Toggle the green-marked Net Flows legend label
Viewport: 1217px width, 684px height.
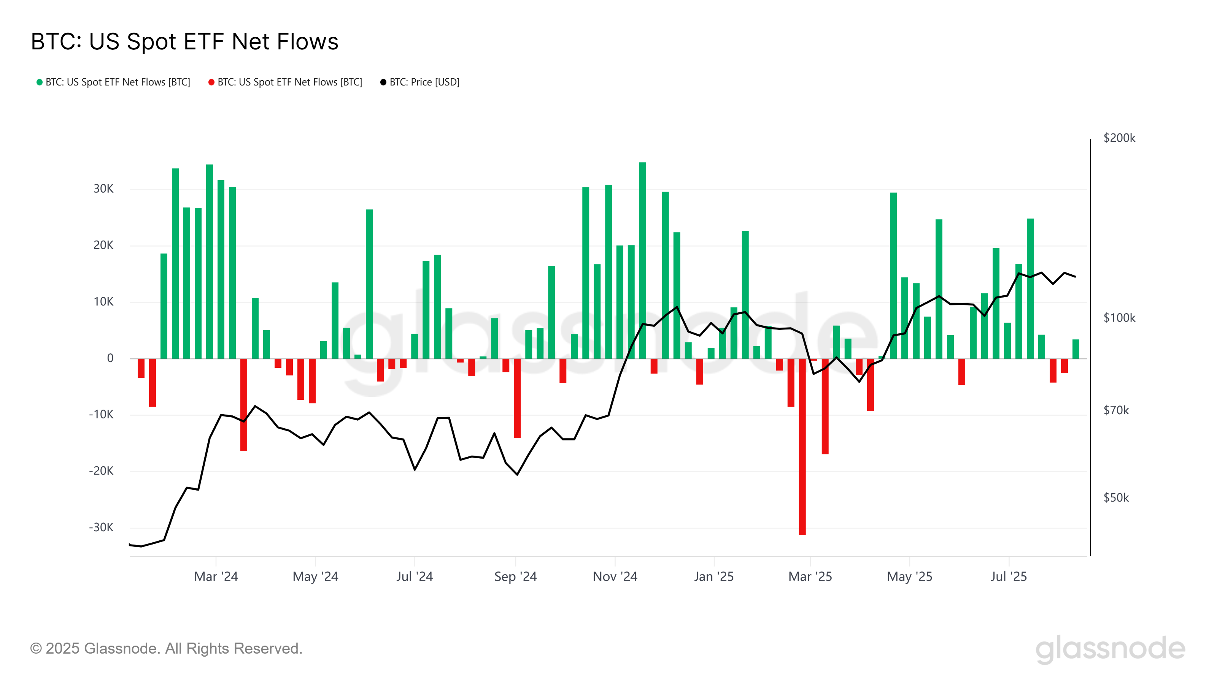click(x=118, y=82)
